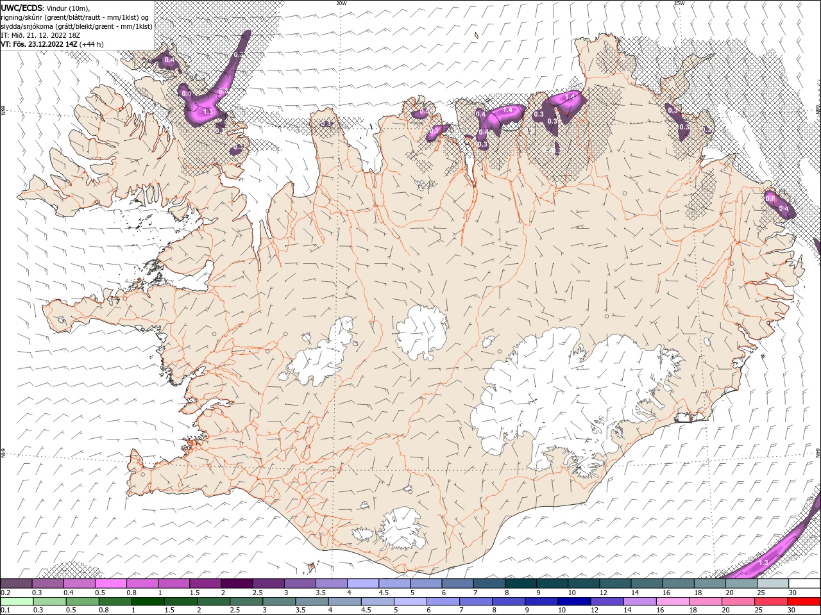The image size is (821, 615).
Task: Click the red swatch ending the rain legend
Action: pyautogui.click(x=804, y=602)
